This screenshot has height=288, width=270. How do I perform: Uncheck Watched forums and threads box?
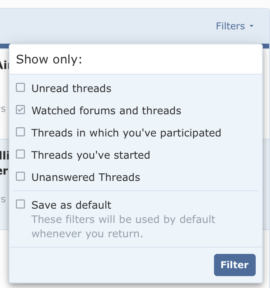pos(20,110)
